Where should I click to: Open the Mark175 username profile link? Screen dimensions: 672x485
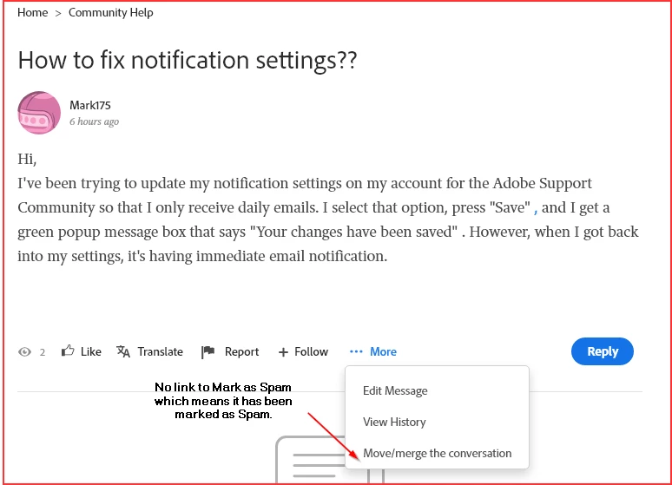[90, 105]
